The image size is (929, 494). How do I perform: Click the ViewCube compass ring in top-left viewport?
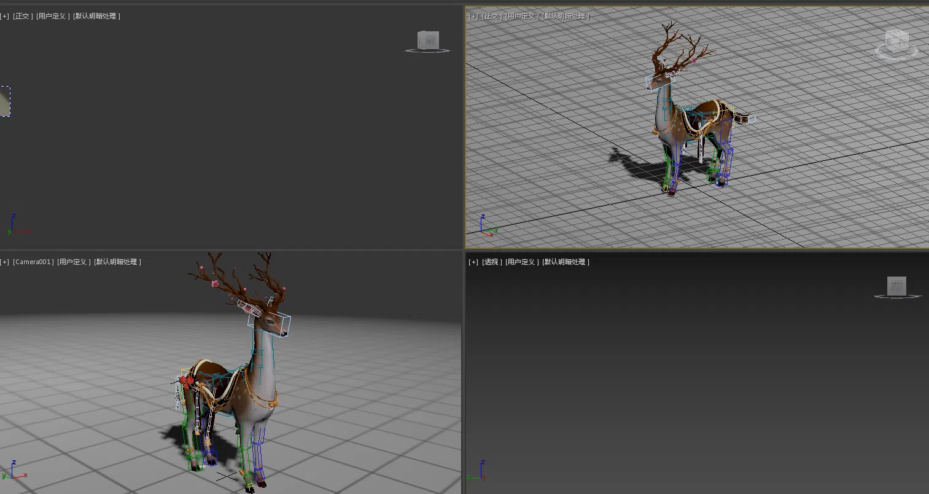pos(427,51)
